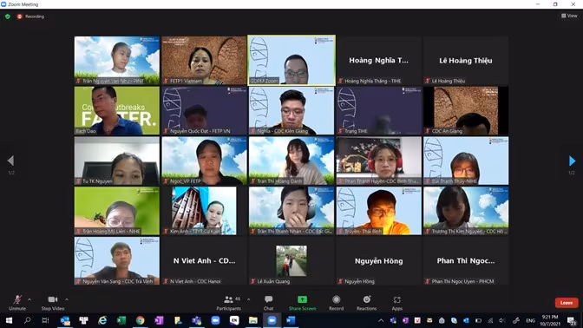Open the clock showing 9:21 PM
Screen dimensions: 583x328
pyautogui.click(x=550, y=320)
